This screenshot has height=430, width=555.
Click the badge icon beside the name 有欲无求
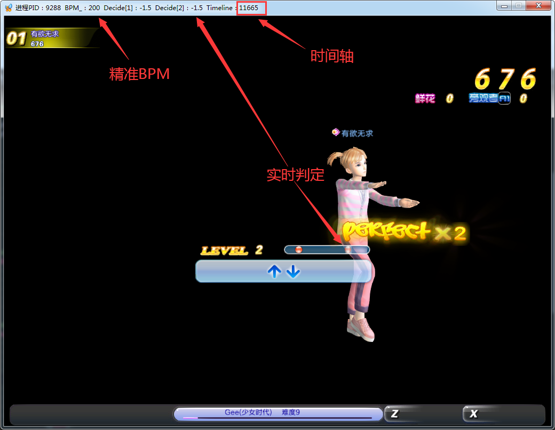[x=336, y=132]
